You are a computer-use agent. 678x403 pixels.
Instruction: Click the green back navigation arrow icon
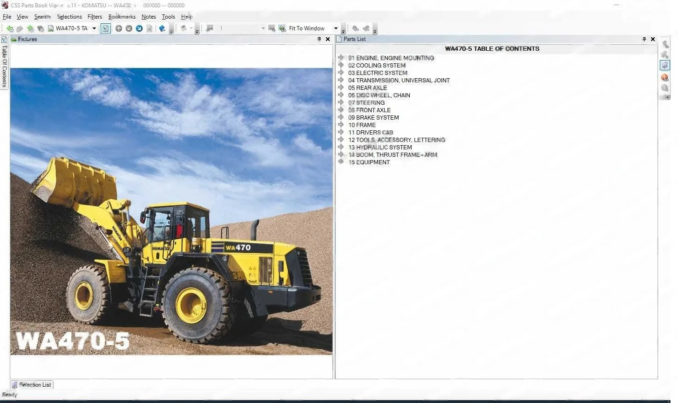pos(10,28)
